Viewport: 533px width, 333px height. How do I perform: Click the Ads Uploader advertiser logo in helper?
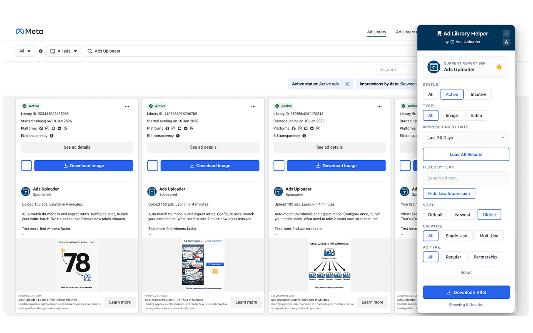coord(434,67)
